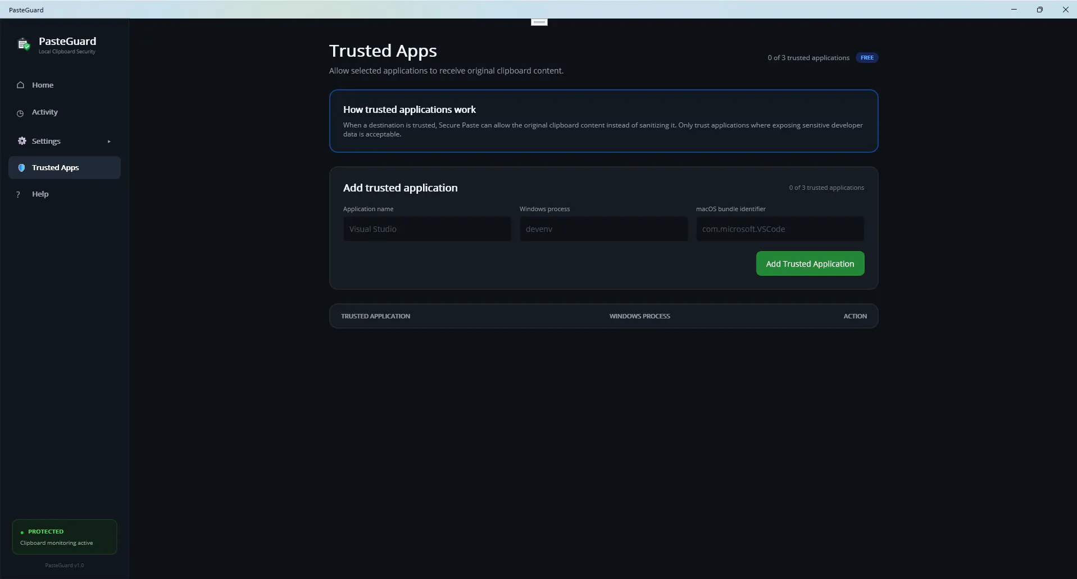This screenshot has width=1077, height=579.
Task: Click the Help question mark icon
Action: pyautogui.click(x=18, y=194)
